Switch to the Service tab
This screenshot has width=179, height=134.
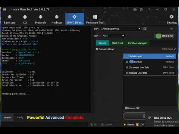pyautogui.click(x=103, y=43)
